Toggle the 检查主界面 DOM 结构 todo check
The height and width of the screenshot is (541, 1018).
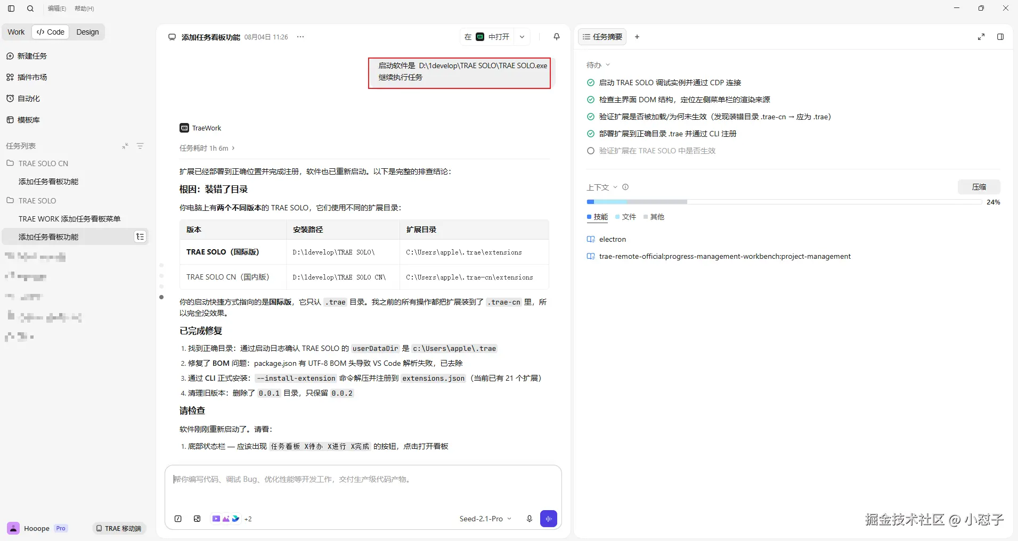[x=591, y=100]
